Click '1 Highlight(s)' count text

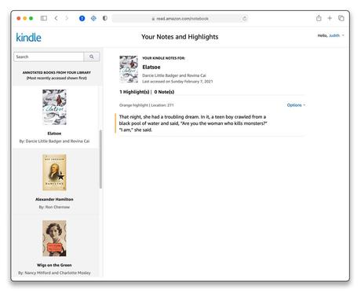134,92
